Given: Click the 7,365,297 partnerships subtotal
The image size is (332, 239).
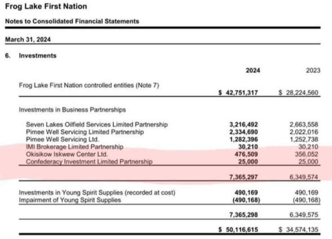Looking at the screenshot, I should 244,178.
